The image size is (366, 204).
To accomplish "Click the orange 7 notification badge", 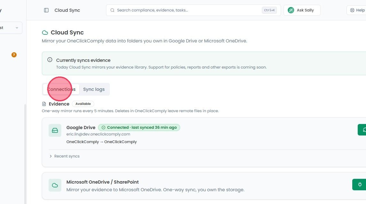I will pyautogui.click(x=14, y=55).
